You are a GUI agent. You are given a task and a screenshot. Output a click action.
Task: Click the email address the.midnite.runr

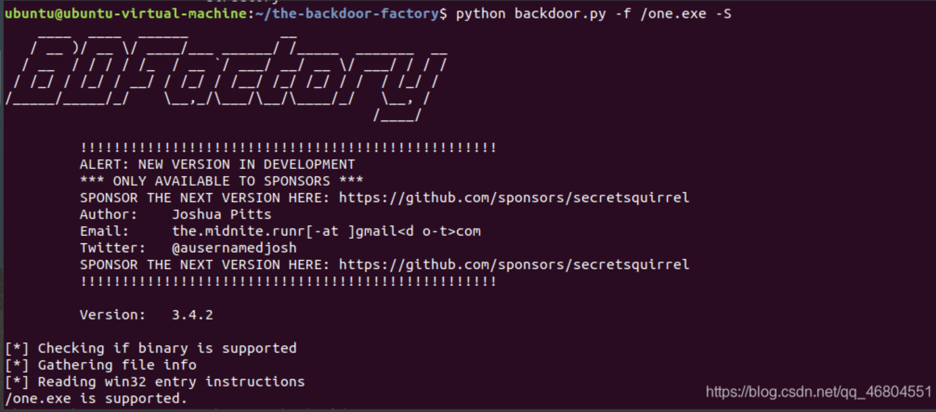[326, 231]
